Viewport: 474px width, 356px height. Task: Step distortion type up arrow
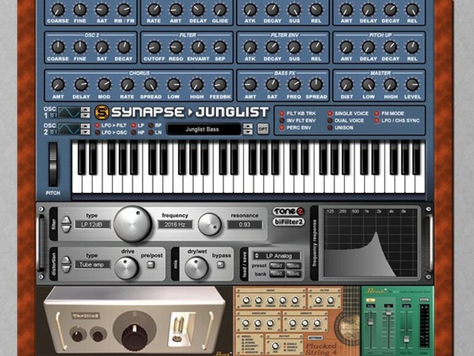(x=66, y=260)
